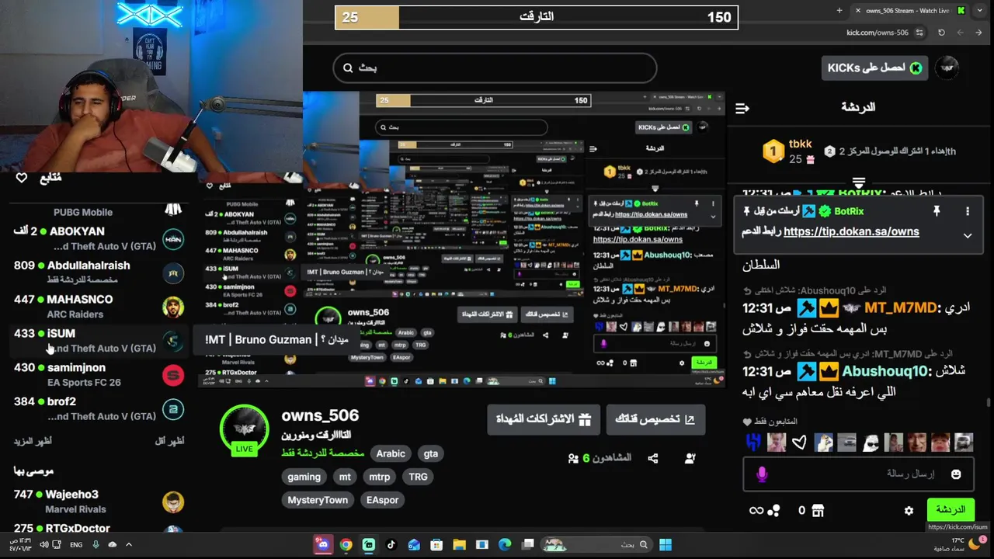Select the gta tag
This screenshot has height=559, width=994.
tap(431, 453)
